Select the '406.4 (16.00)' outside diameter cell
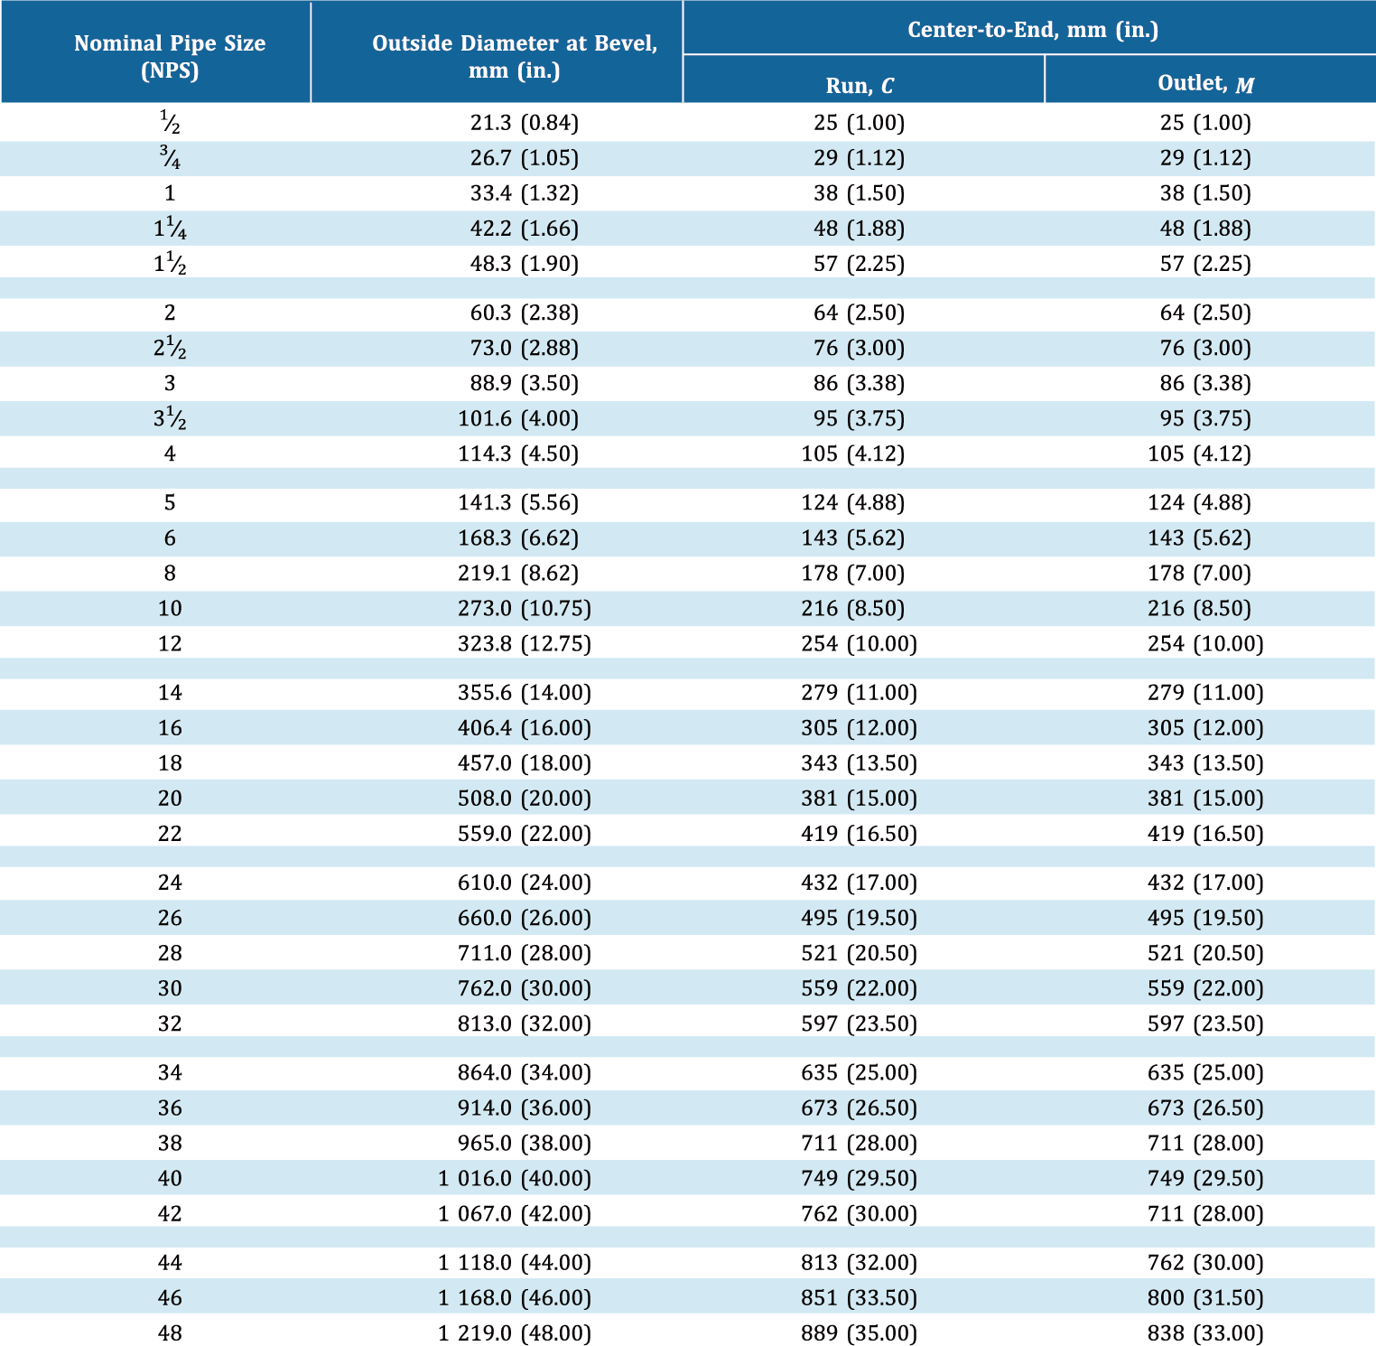1376x1346 pixels. click(525, 727)
